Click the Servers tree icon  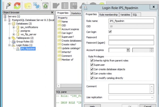[5, 16]
